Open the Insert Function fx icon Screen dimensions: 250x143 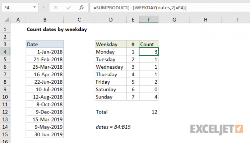(82, 8)
